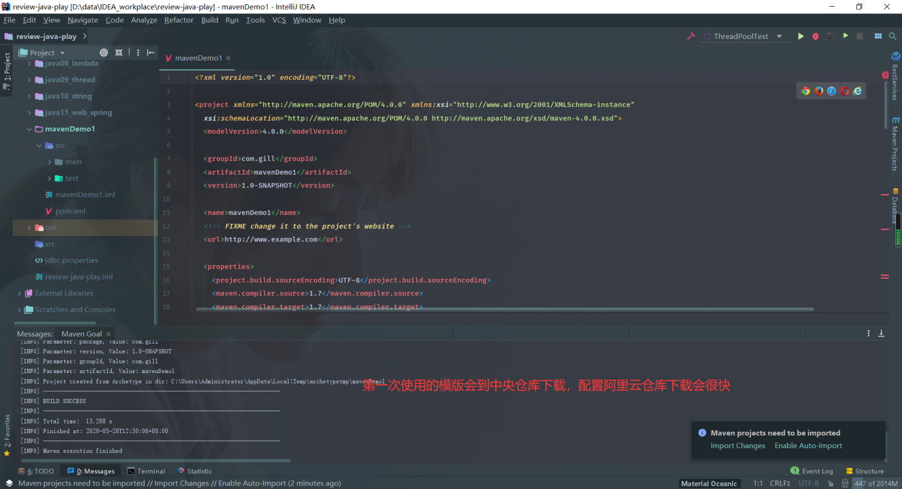The width and height of the screenshot is (902, 489).
Task: Click the info icon in Maven notification
Action: 702,433
